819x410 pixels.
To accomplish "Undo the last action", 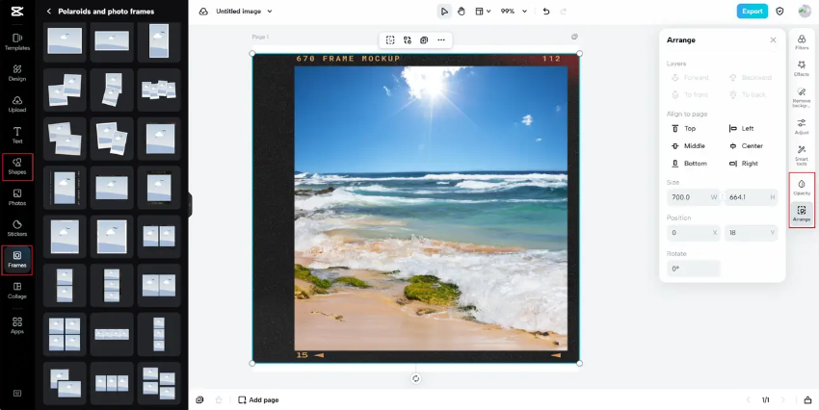I will tap(546, 11).
